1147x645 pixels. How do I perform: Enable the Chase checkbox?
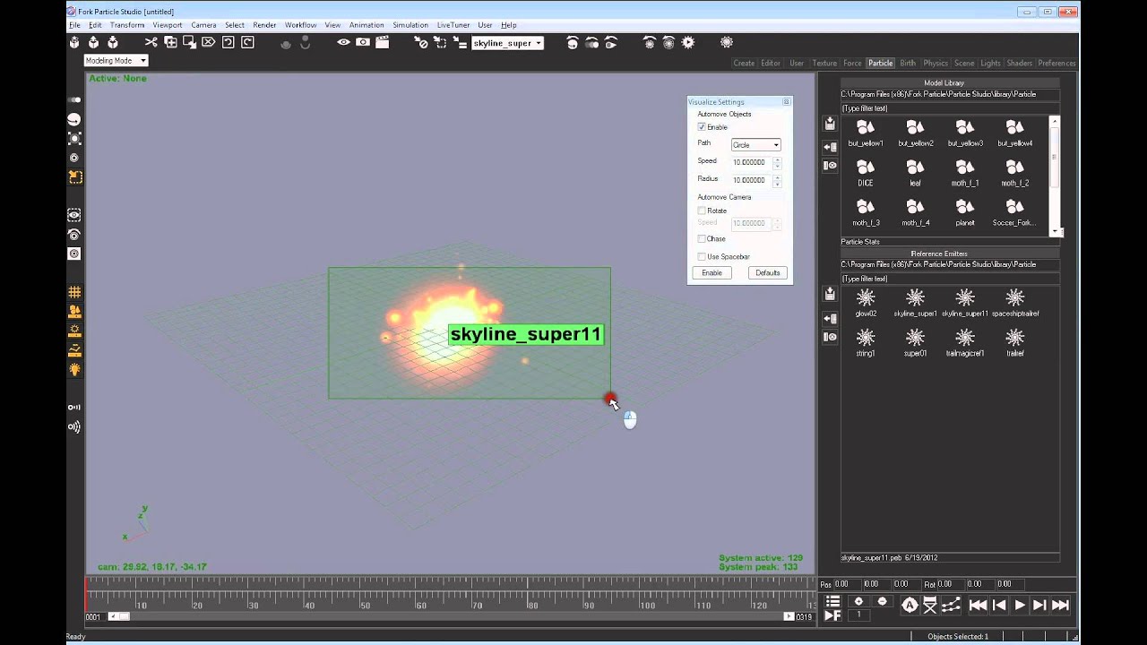702,239
